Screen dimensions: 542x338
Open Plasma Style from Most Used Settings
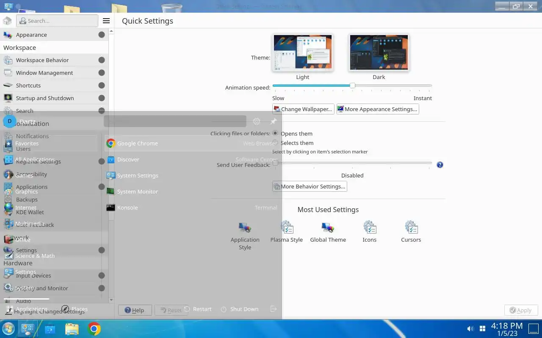point(287,232)
